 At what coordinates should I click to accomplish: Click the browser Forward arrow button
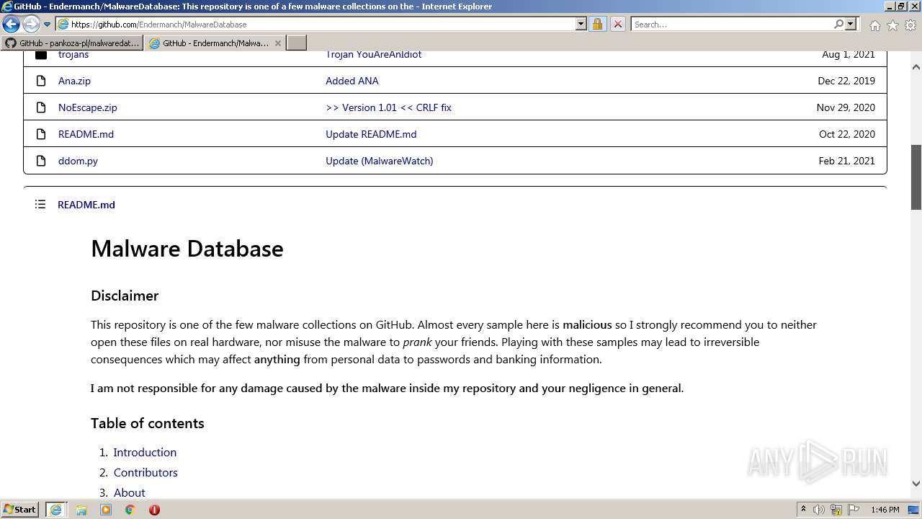pyautogui.click(x=31, y=25)
